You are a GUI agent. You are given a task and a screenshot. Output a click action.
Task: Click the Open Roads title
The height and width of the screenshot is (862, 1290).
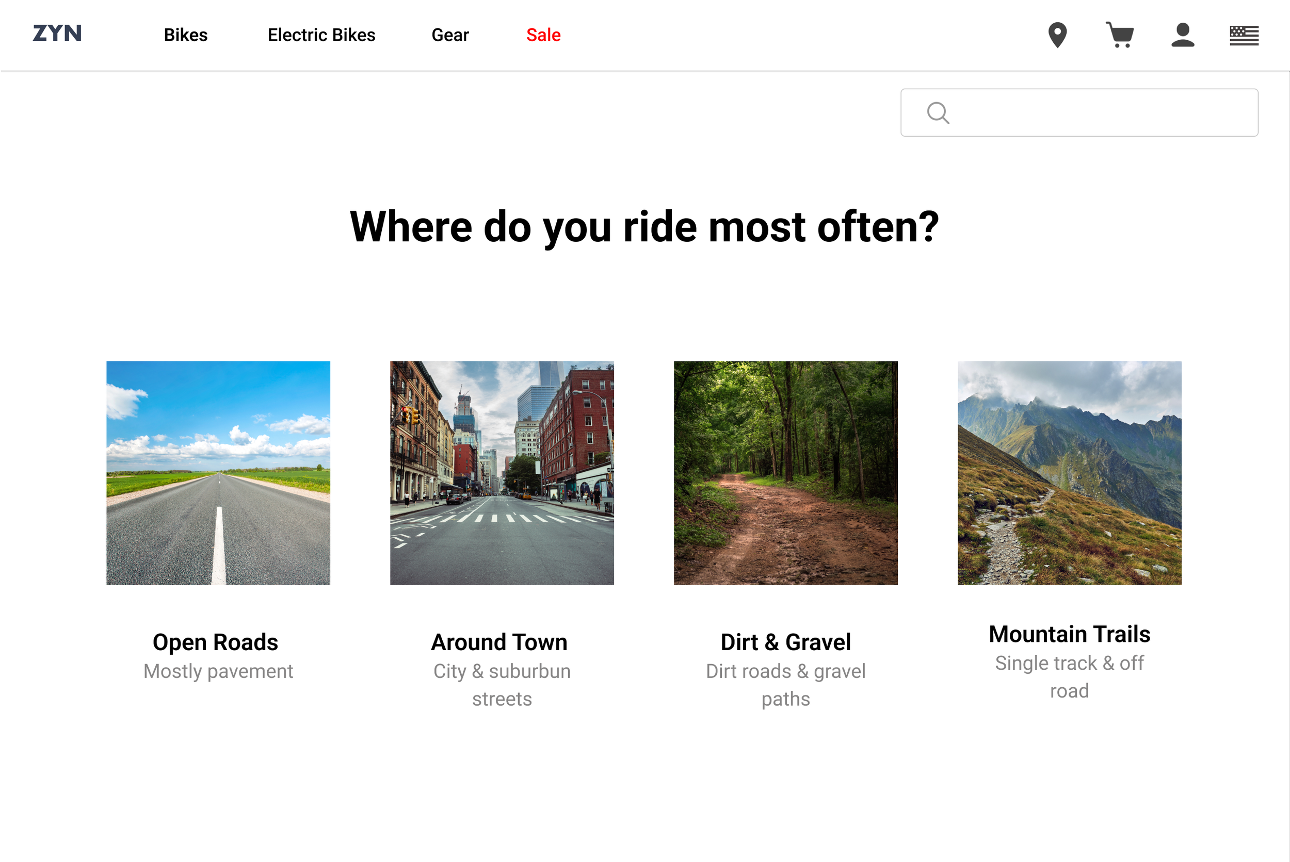click(x=215, y=642)
